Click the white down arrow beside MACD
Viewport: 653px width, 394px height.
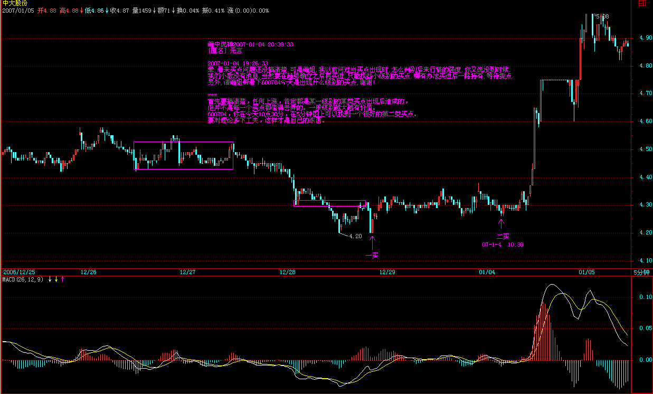click(50, 279)
